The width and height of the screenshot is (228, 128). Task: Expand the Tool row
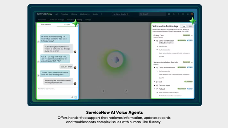(154, 82)
